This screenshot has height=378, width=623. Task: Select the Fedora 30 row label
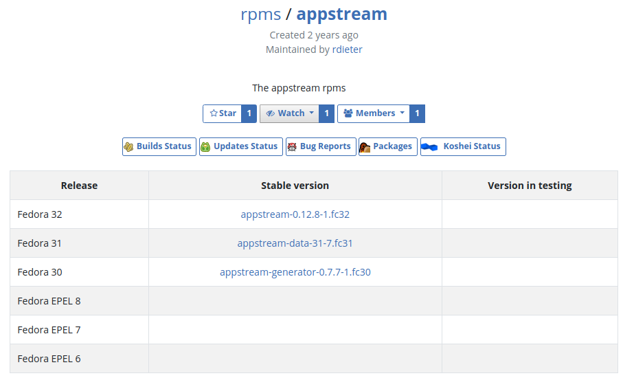click(40, 272)
